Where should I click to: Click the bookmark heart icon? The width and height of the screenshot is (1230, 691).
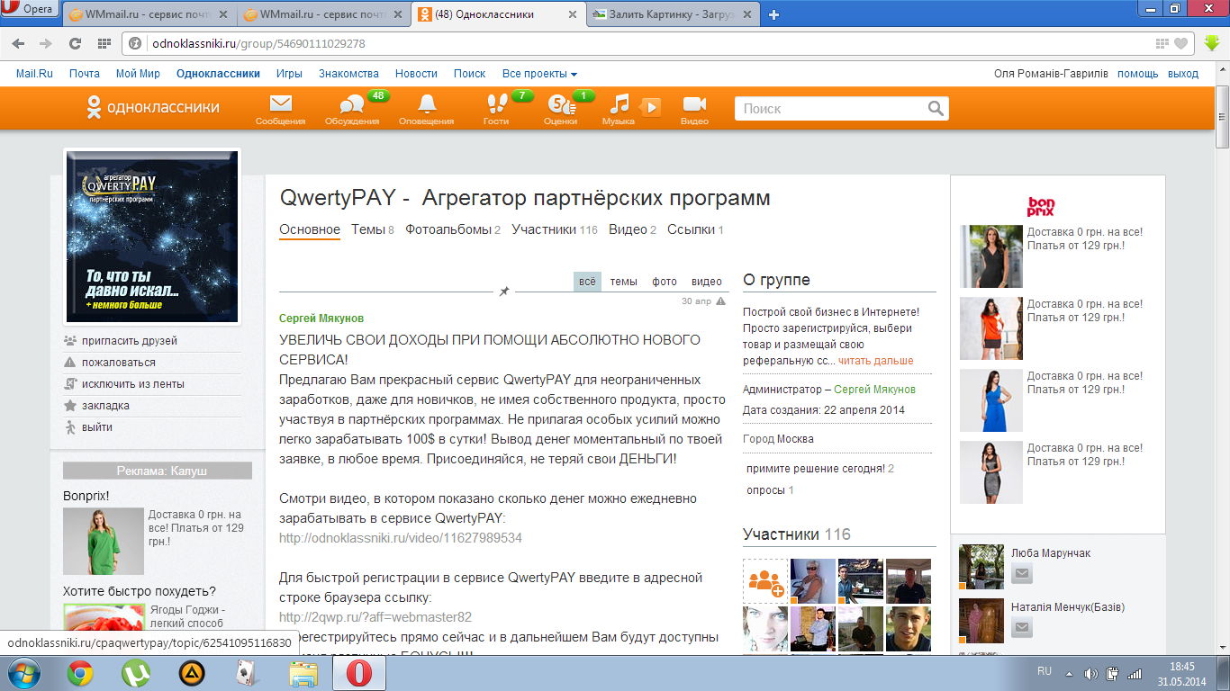(1180, 43)
